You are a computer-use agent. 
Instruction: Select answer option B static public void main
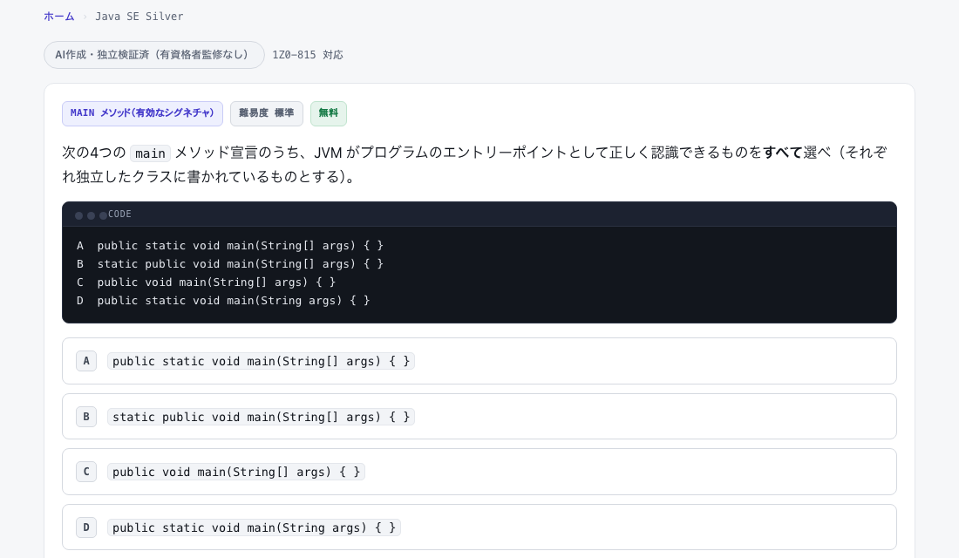click(479, 417)
